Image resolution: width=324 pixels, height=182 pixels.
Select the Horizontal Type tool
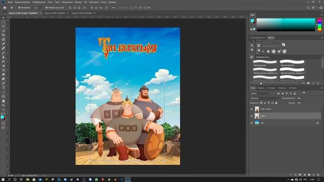point(4,87)
